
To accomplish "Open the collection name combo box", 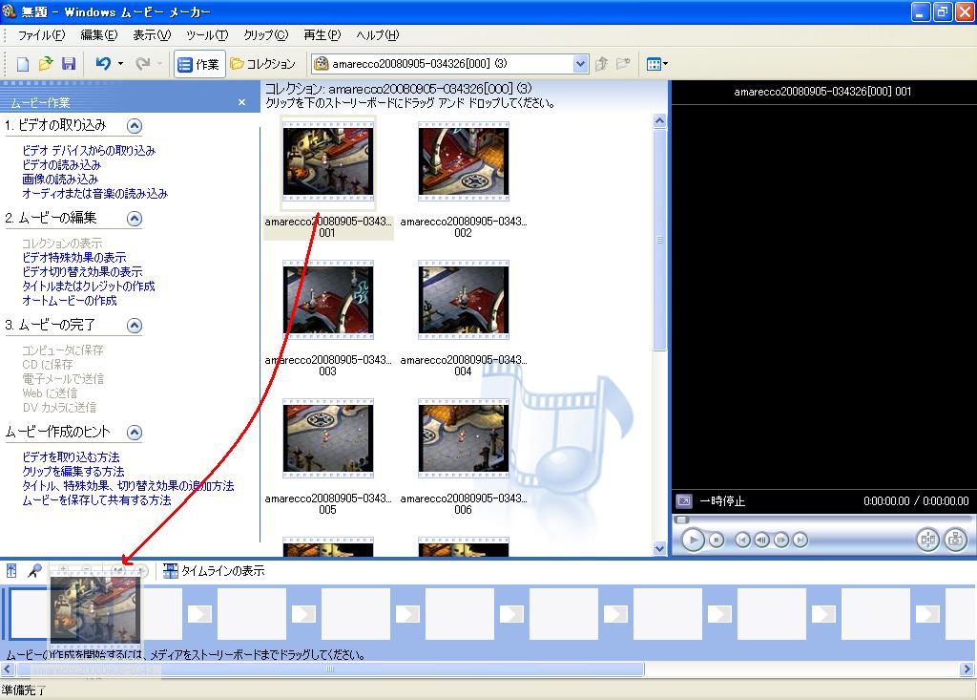I will (450, 64).
